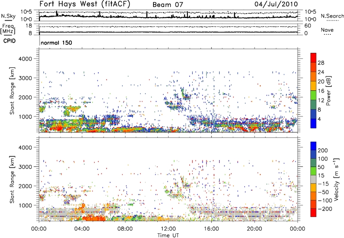The width and height of the screenshot is (344, 238).
Task: Click the bright blue Velocity color bar segment above 200
Action: [313, 146]
